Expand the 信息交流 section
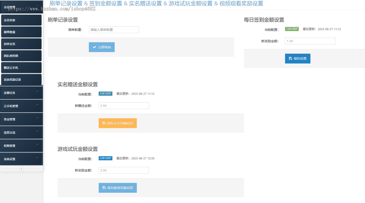Screen dimensions: 365x203 21,132
